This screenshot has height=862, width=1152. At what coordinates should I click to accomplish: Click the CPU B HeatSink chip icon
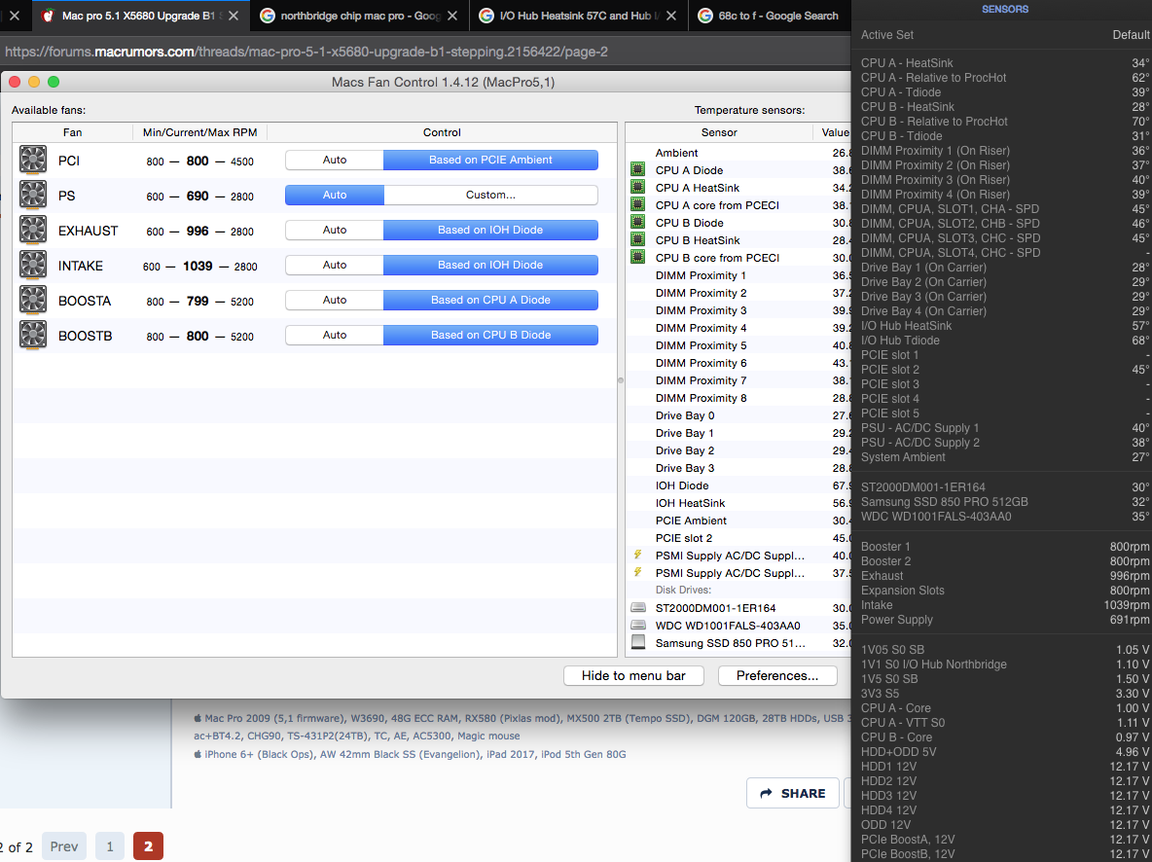pos(637,239)
